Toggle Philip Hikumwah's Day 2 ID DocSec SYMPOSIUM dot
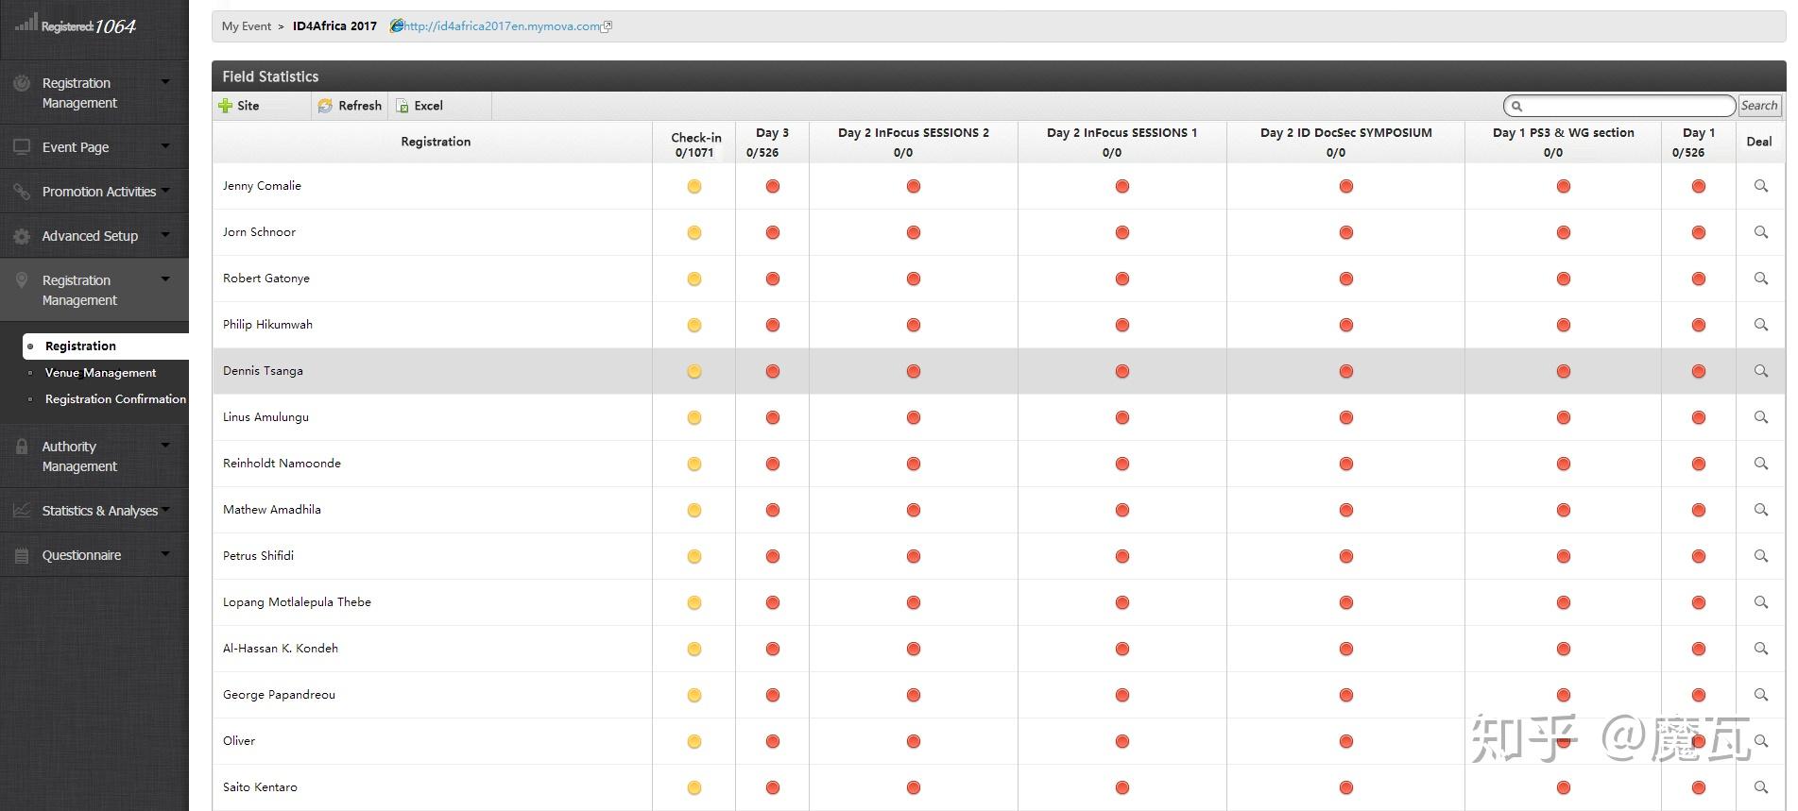The height and width of the screenshot is (811, 1798). point(1346,325)
